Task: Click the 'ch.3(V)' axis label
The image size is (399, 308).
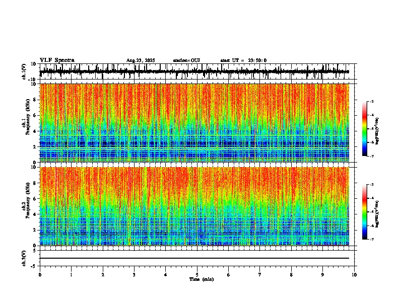Action: point(24,259)
